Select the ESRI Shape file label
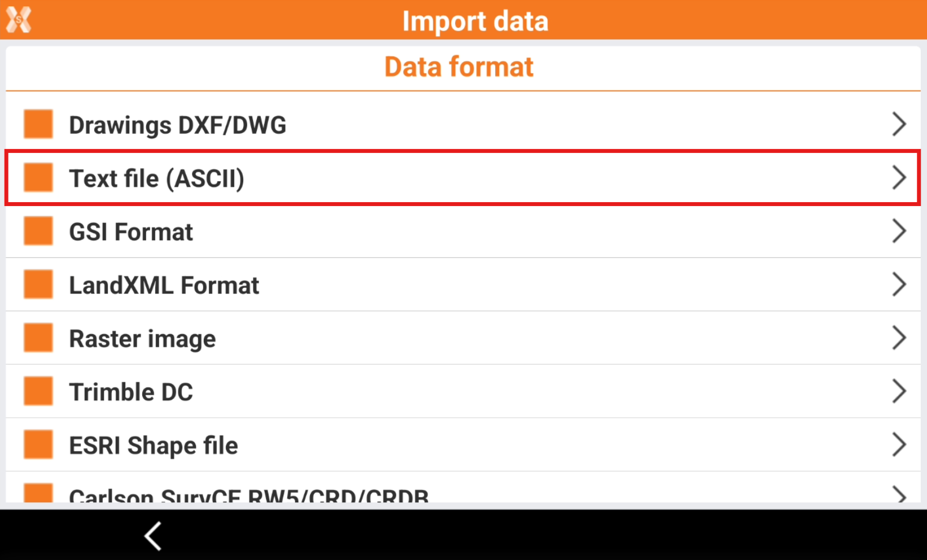This screenshot has height=560, width=927. (154, 445)
